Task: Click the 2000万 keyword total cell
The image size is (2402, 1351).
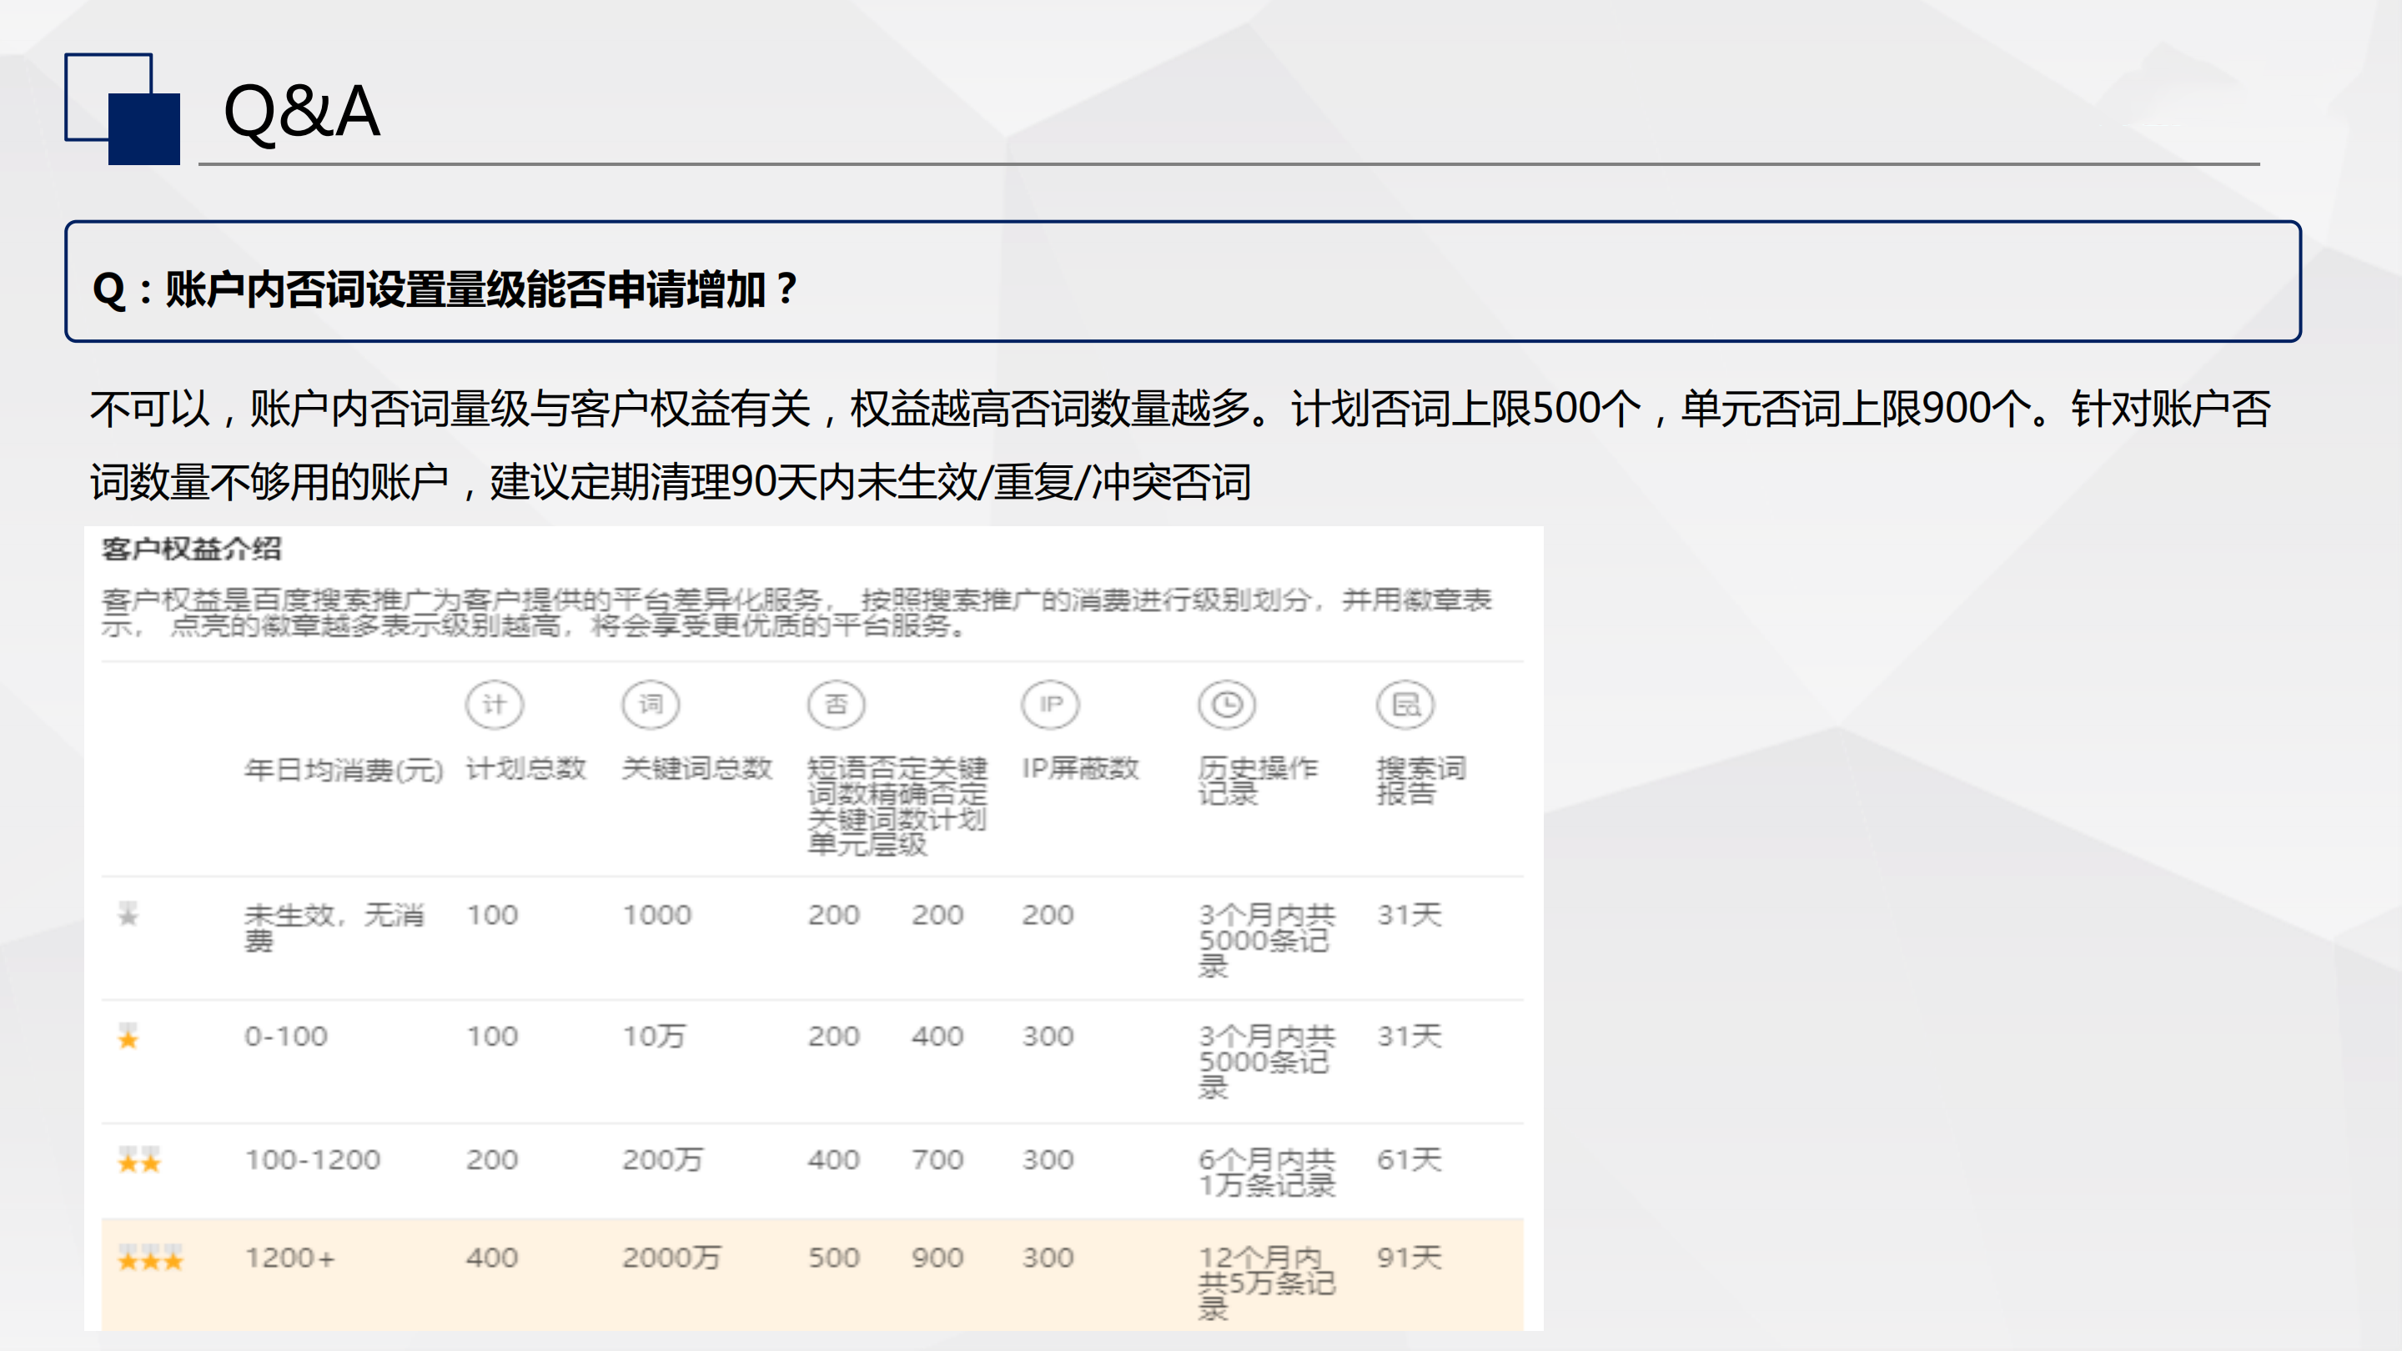Action: pyautogui.click(x=671, y=1258)
